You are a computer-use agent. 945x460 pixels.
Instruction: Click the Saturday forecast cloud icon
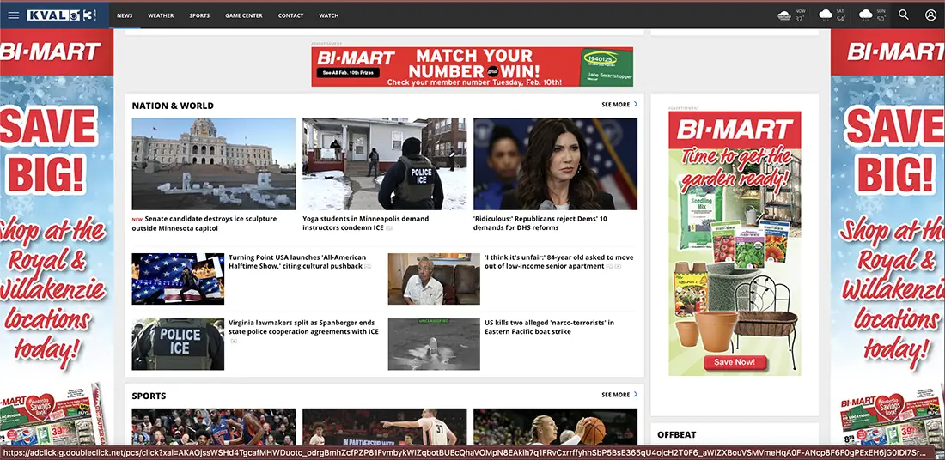coord(825,15)
